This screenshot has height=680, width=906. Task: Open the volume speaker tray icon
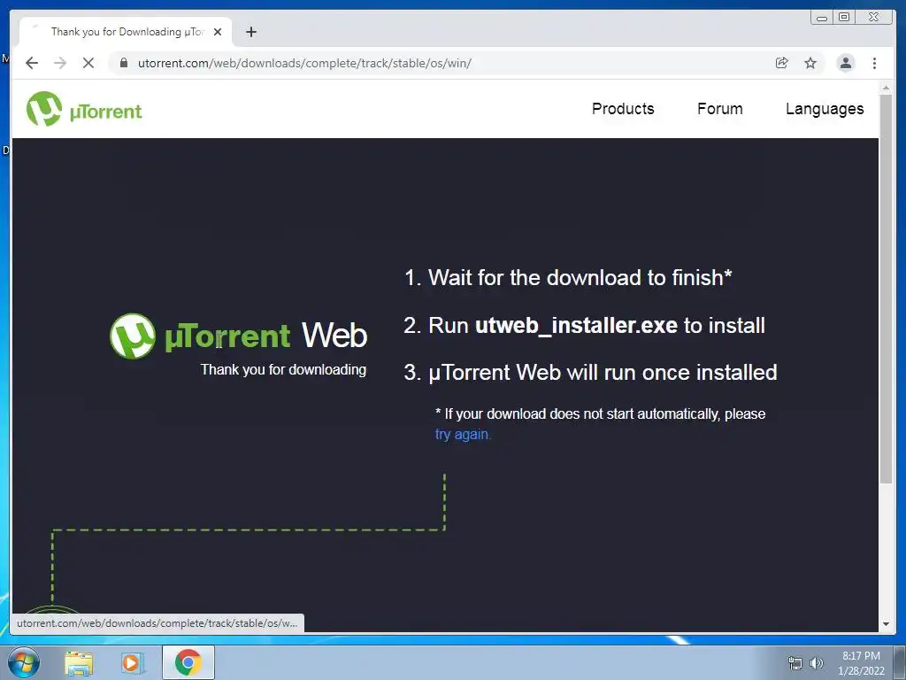(x=816, y=663)
